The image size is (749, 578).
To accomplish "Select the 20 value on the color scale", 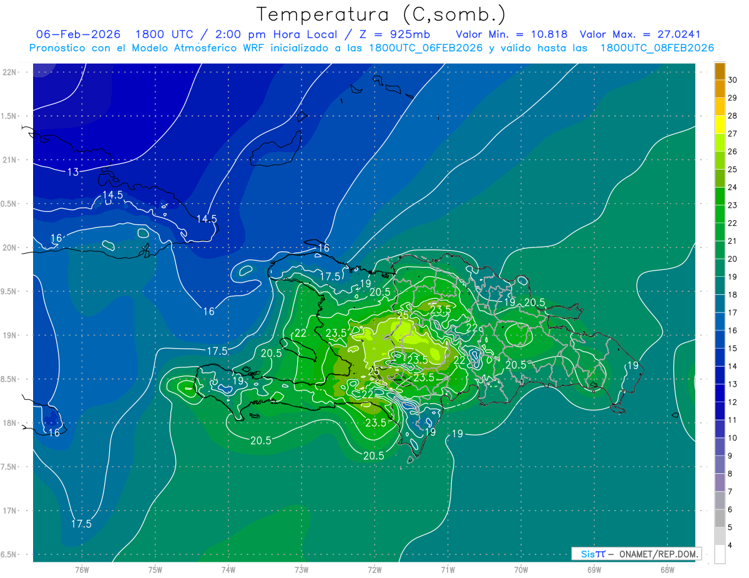I will pyautogui.click(x=732, y=259).
